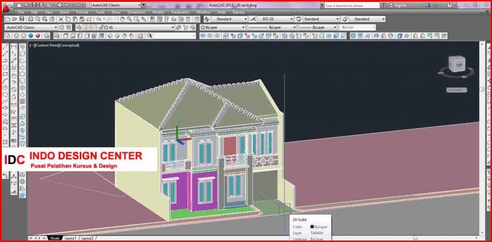Open the Modify menu
The height and width of the screenshot is (242, 492).
coord(158,12)
